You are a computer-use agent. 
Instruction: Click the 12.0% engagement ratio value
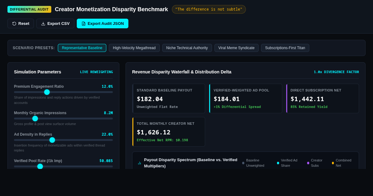(x=107, y=86)
